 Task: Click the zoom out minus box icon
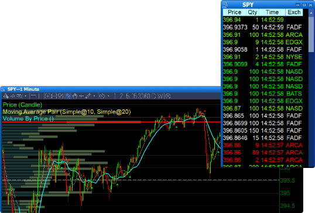[x=54, y=96]
